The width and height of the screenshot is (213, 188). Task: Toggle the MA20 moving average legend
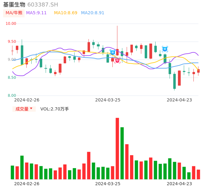point(93,13)
